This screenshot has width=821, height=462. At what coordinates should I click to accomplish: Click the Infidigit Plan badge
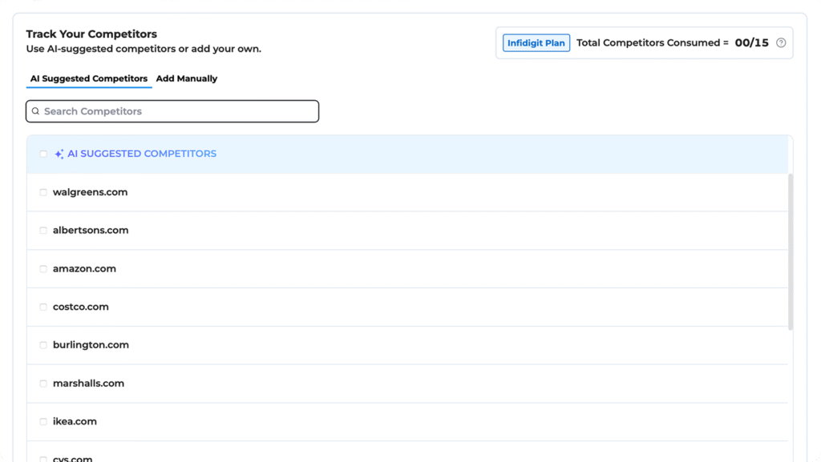pos(536,43)
